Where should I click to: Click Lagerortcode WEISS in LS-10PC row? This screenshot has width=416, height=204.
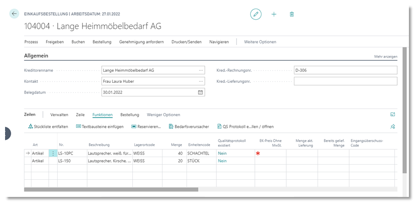click(147, 154)
